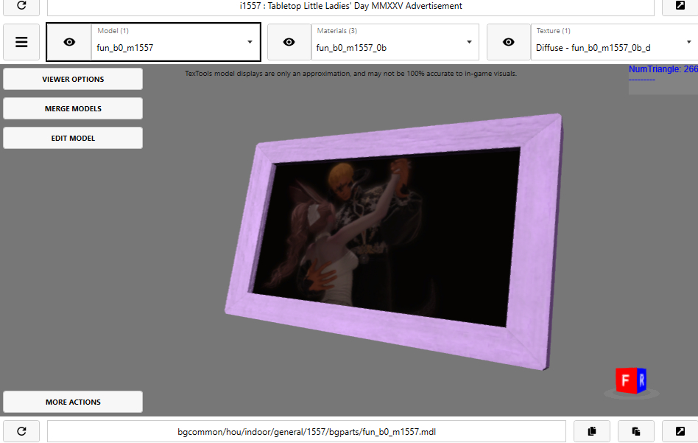Click the paste path icon
698x443 pixels.
pyautogui.click(x=635, y=431)
